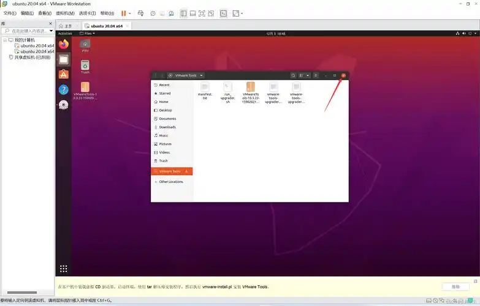Open Desktop in Files sidebar
This screenshot has height=306, width=480.
pos(172,110)
